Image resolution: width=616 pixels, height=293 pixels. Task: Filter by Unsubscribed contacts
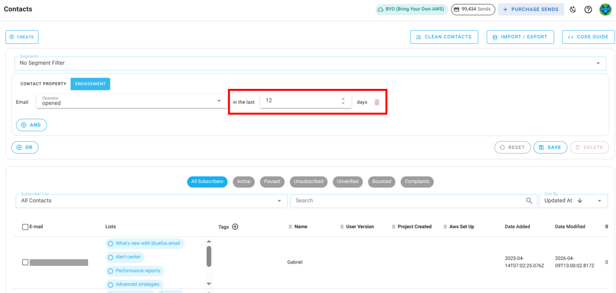point(308,182)
